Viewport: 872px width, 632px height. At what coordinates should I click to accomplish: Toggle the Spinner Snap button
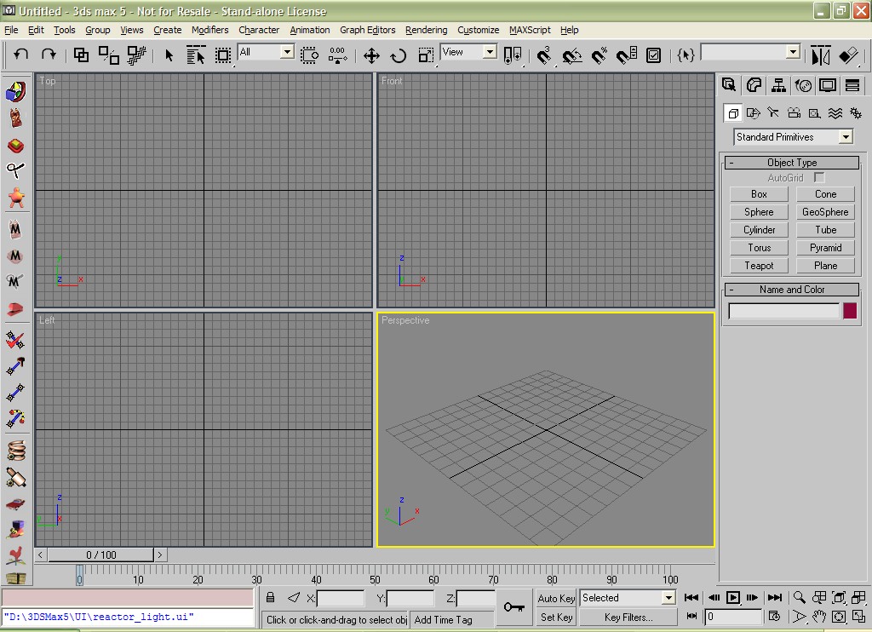(627, 55)
